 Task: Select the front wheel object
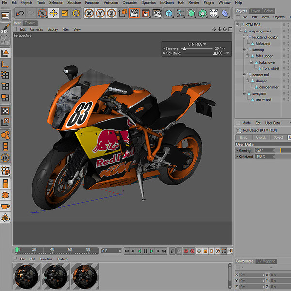coord(271,68)
